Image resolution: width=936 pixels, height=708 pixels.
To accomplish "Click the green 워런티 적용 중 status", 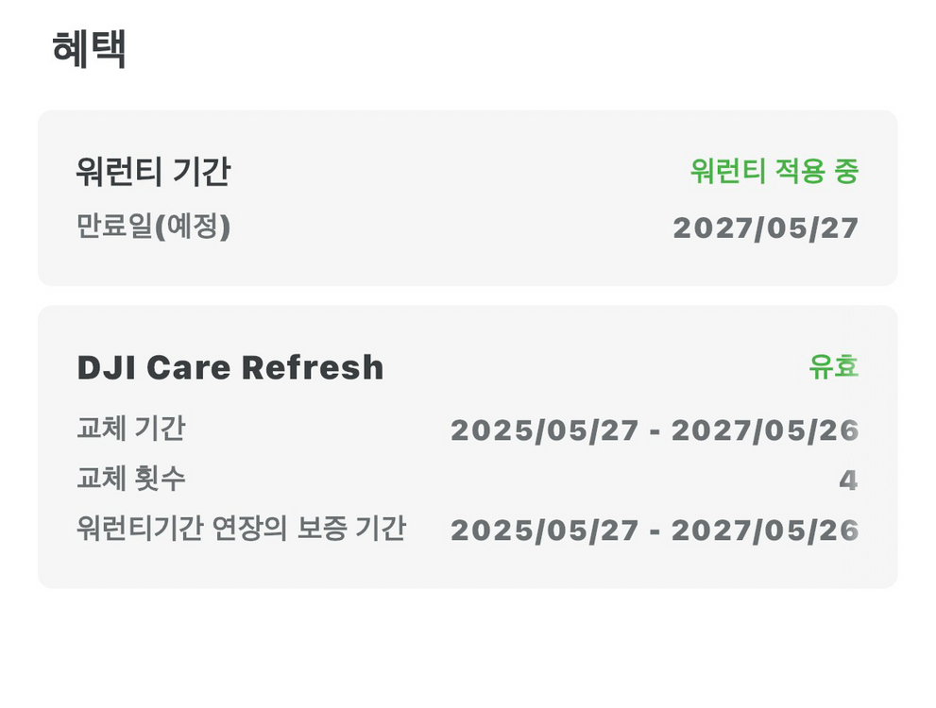I will (774, 171).
